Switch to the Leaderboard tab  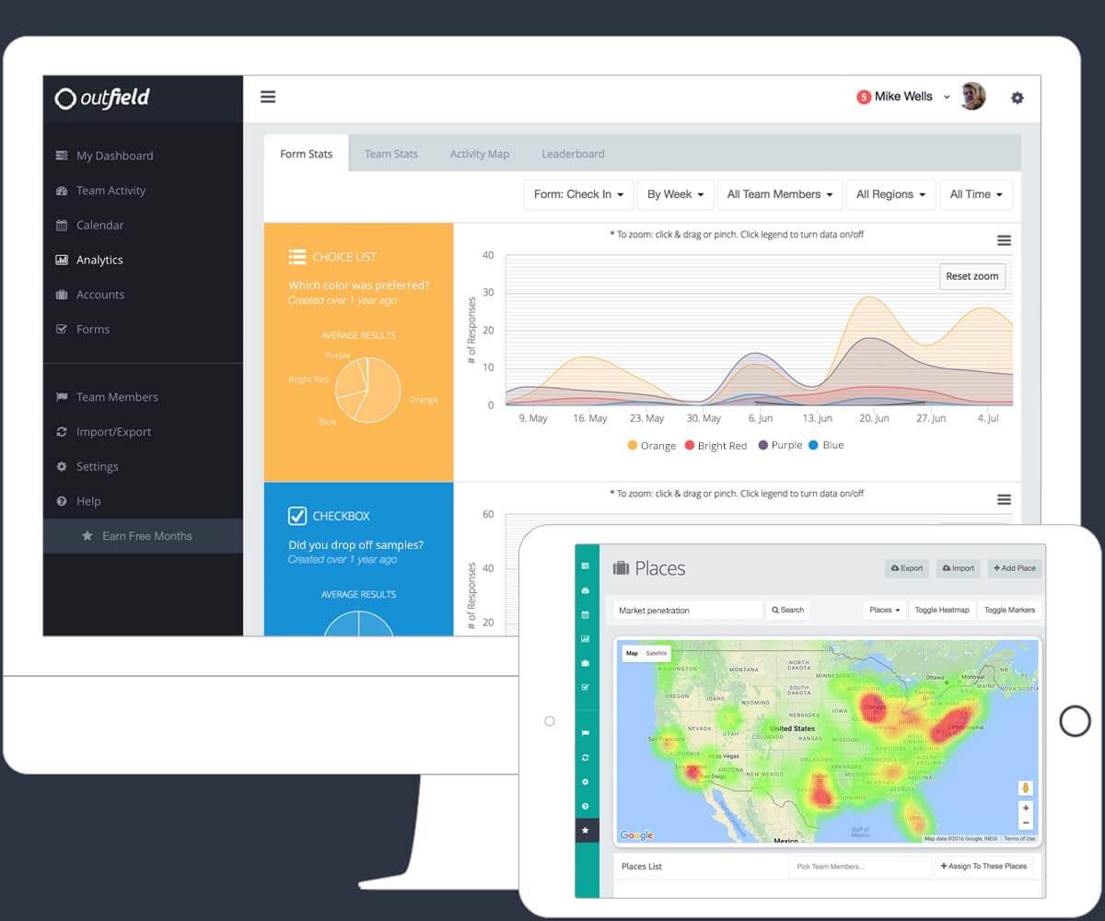coord(573,154)
